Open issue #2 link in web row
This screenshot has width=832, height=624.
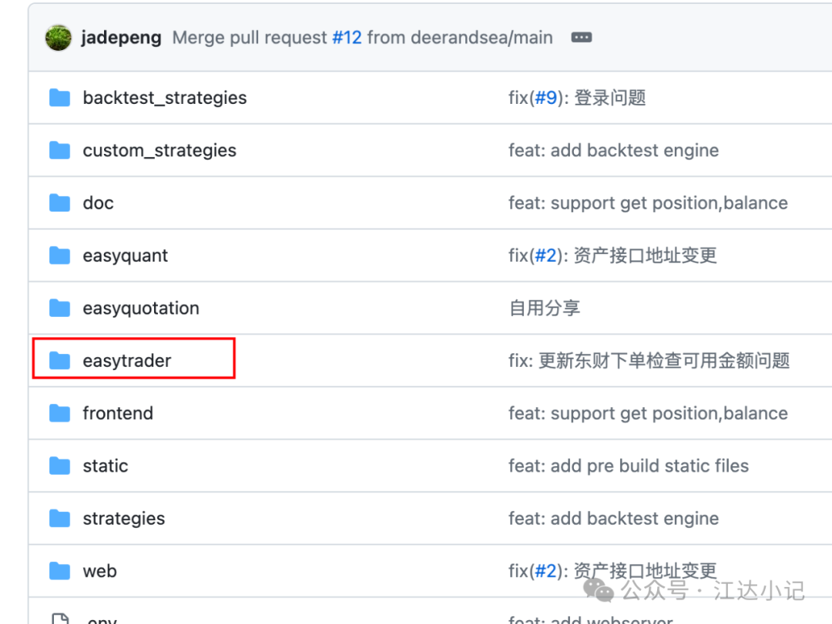click(545, 571)
